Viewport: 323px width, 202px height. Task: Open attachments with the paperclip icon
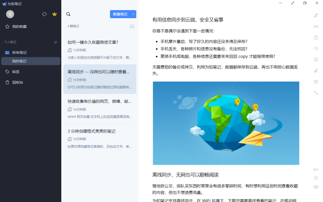[x=316, y=71]
